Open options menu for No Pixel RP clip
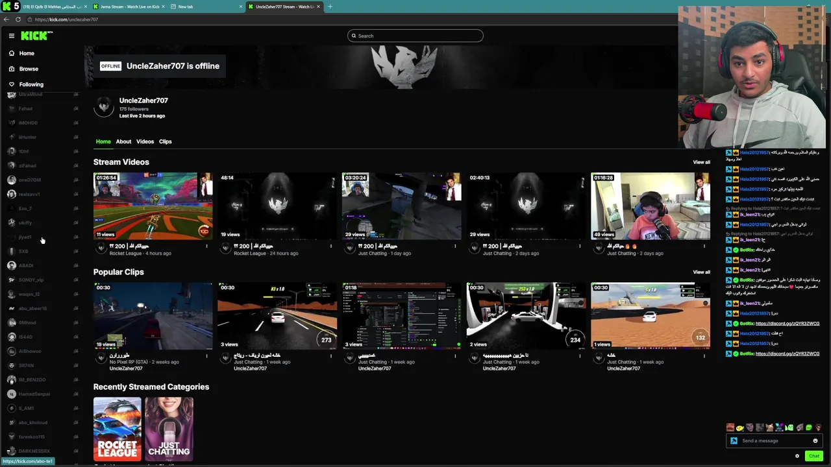Image resolution: width=831 pixels, height=467 pixels. point(206,355)
